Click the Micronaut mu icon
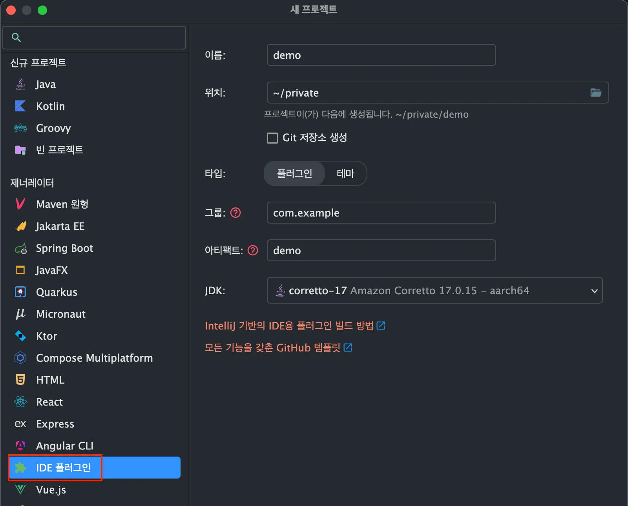This screenshot has height=506, width=628. [x=20, y=314]
